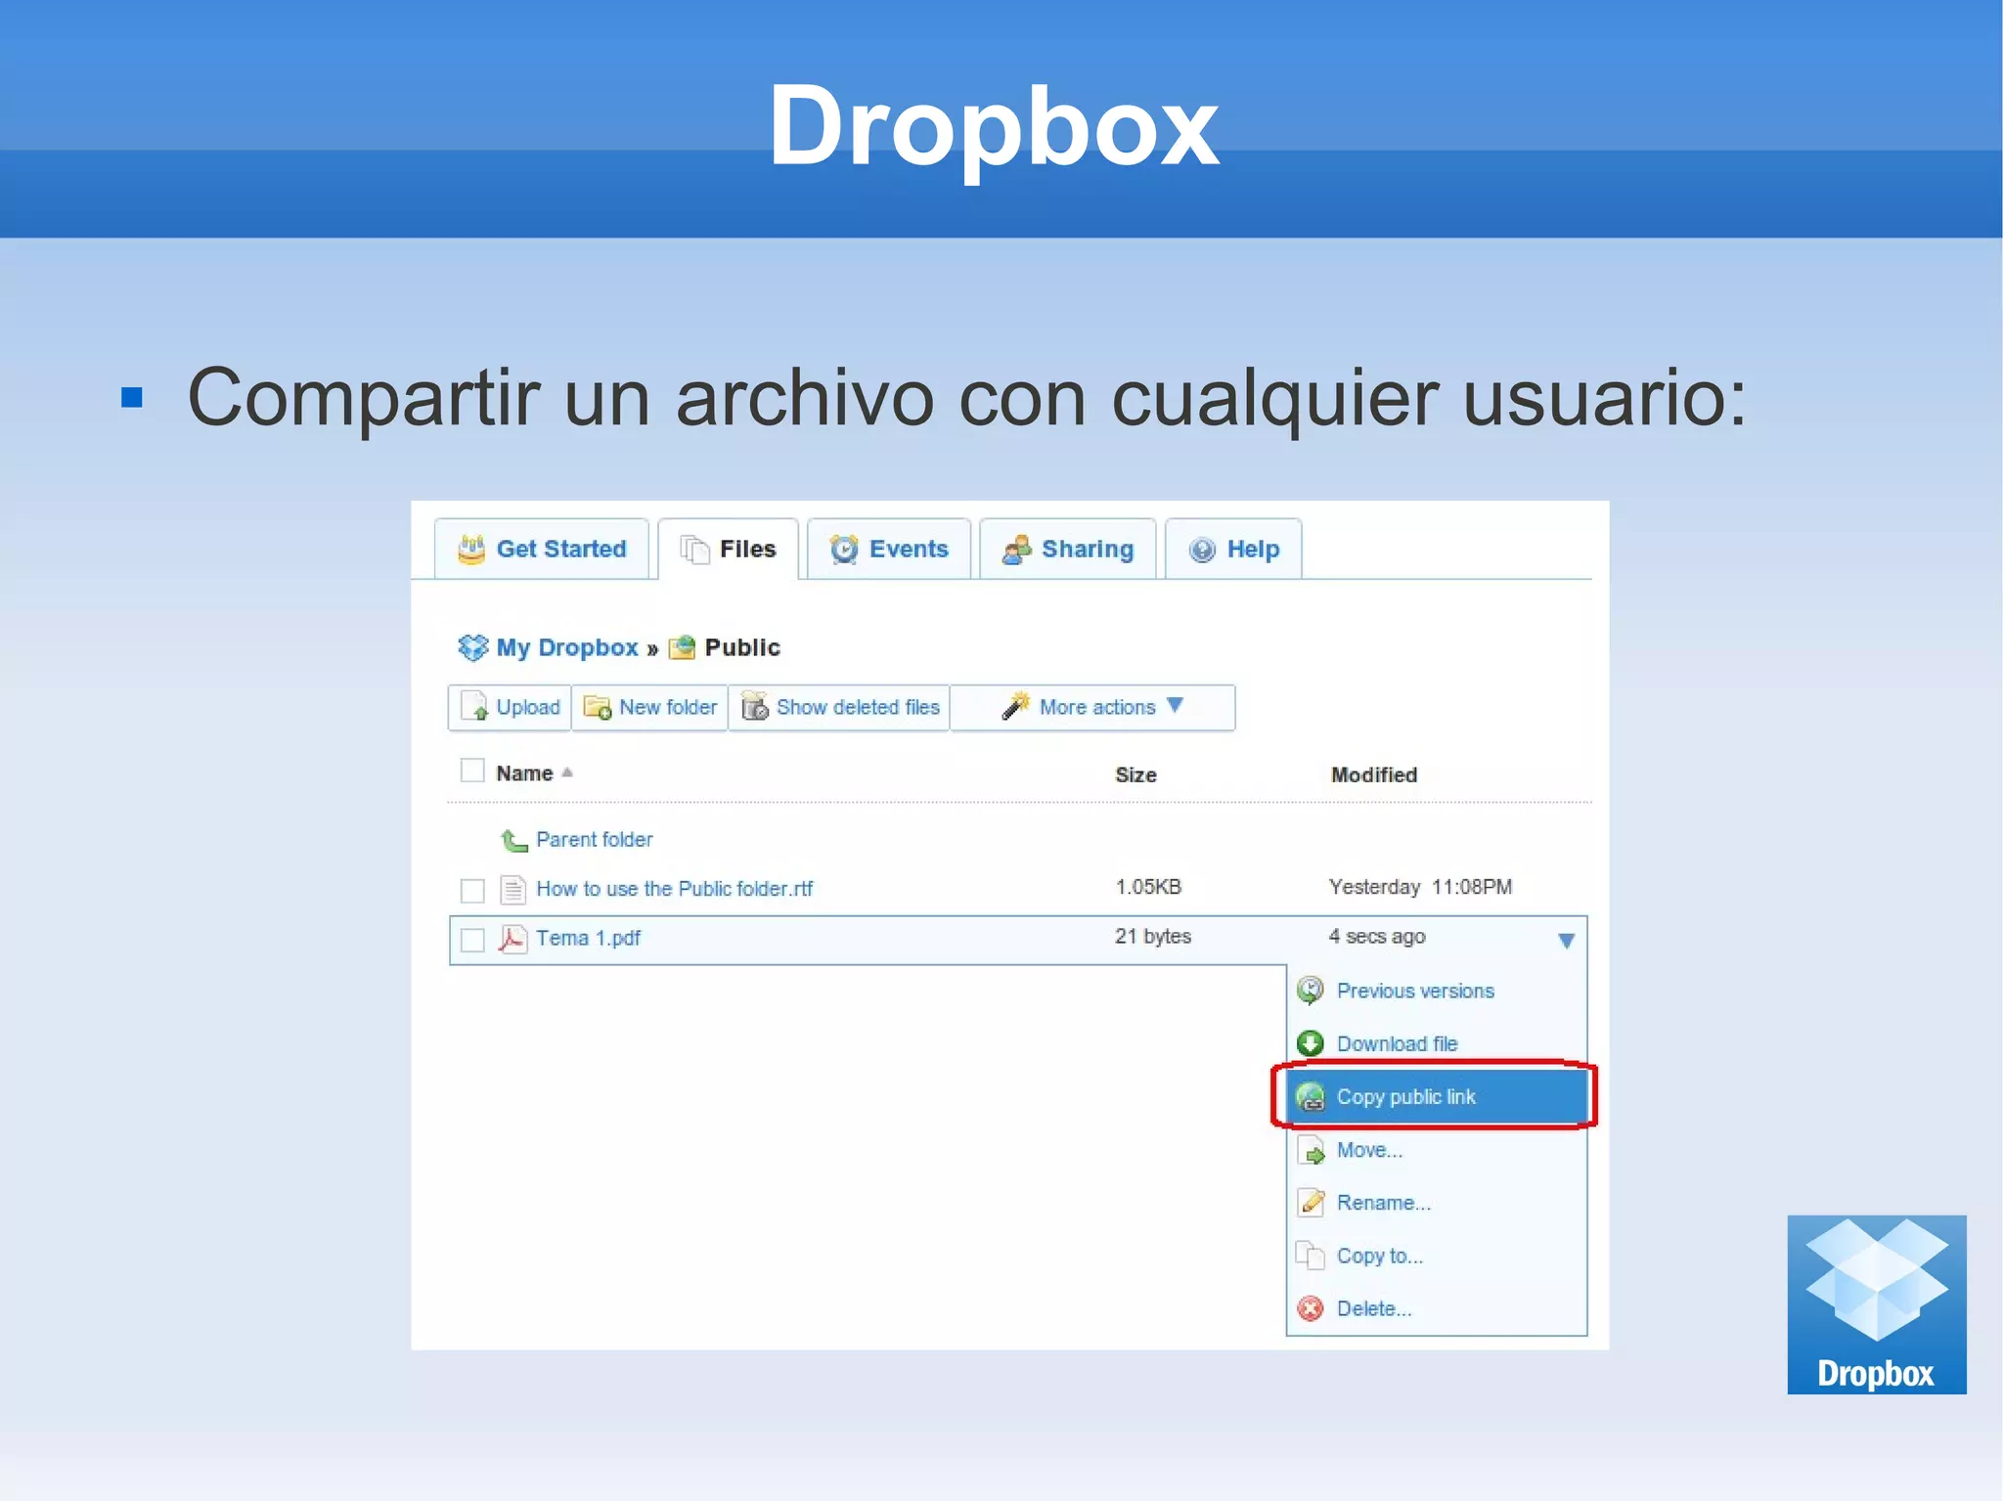Open the Get Started tab

(x=542, y=549)
